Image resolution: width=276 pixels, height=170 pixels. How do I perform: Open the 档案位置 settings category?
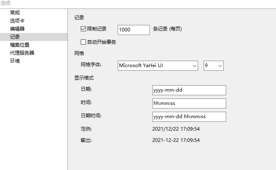20,45
